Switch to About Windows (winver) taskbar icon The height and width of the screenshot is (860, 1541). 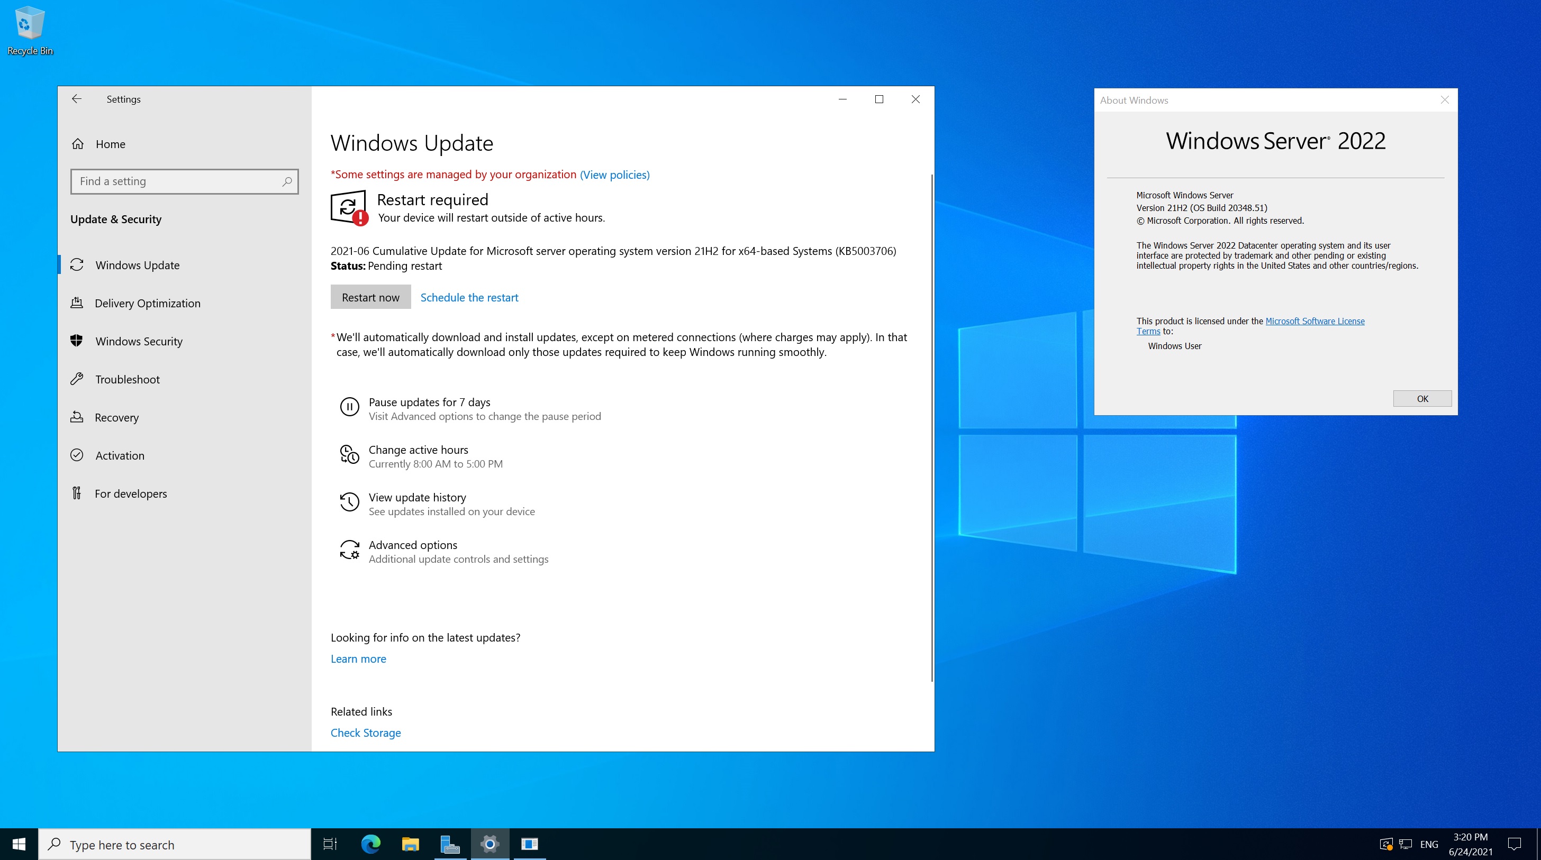(529, 844)
